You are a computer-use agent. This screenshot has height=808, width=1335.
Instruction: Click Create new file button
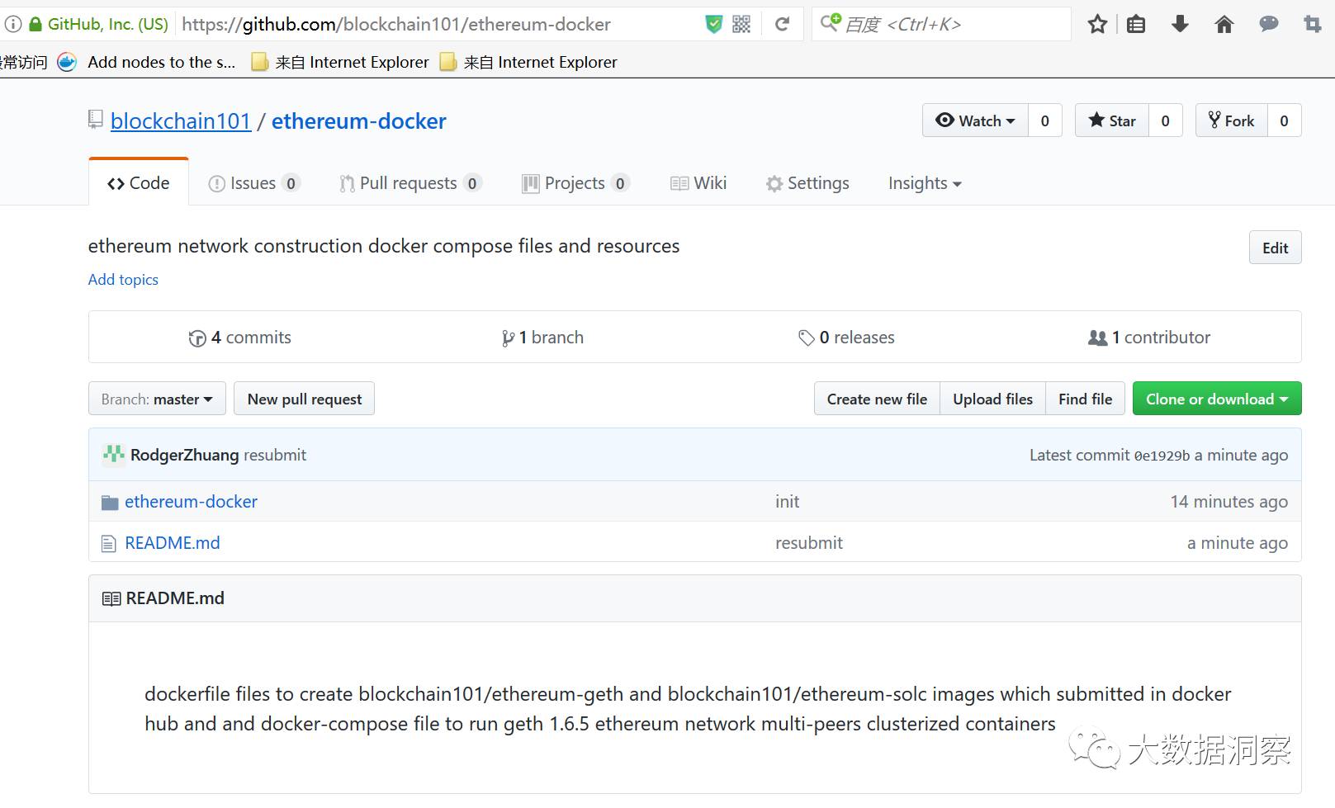coord(877,399)
